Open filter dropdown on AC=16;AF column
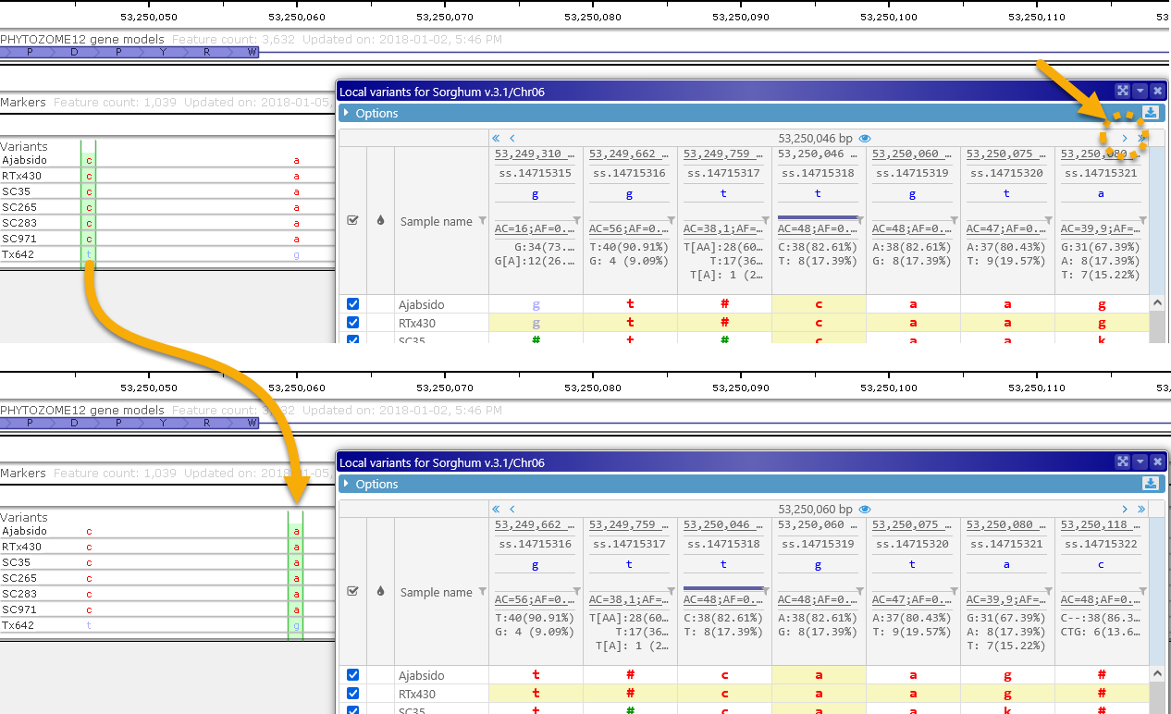The height and width of the screenshot is (714, 1171). pos(577,220)
